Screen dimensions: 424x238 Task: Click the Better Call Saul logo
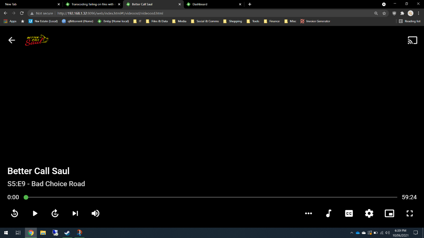[x=37, y=40]
